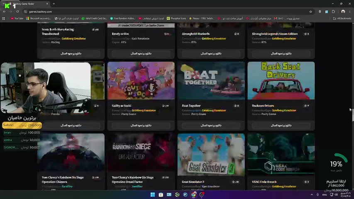Click download button under Stronghold Warlords
Image resolution: width=354 pixels, height=199 pixels.
211,54
